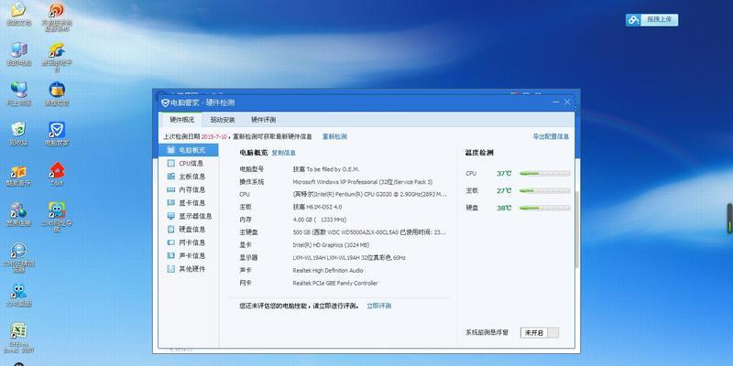Open the blue bucket cleanup desktop icon

pyautogui.click(x=57, y=93)
